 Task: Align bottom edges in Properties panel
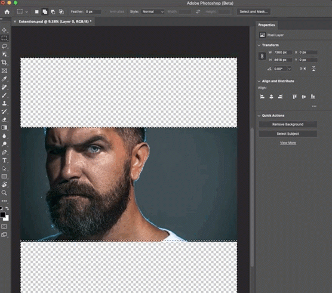[x=313, y=97]
